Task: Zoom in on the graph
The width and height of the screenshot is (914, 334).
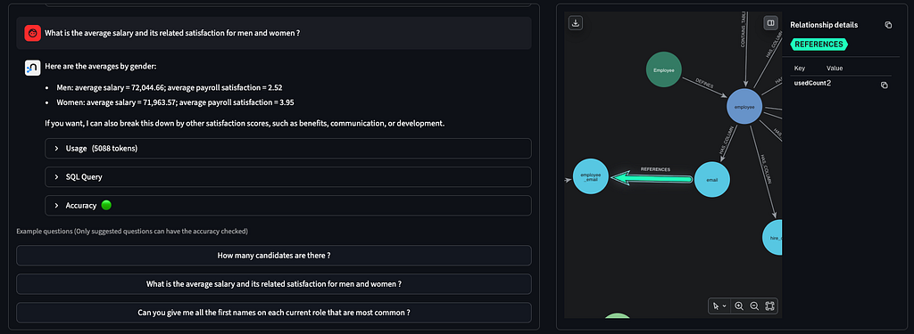Action: click(x=739, y=306)
